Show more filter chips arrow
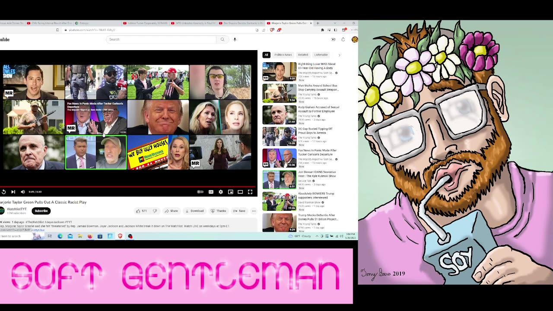 point(339,55)
